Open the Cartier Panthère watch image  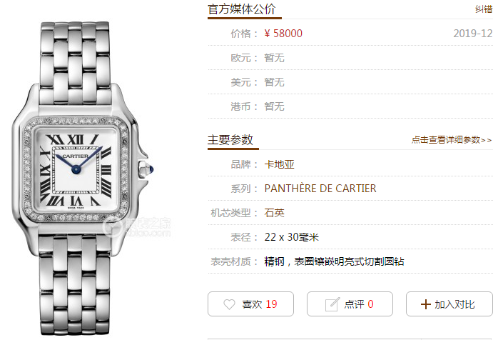tap(83, 178)
